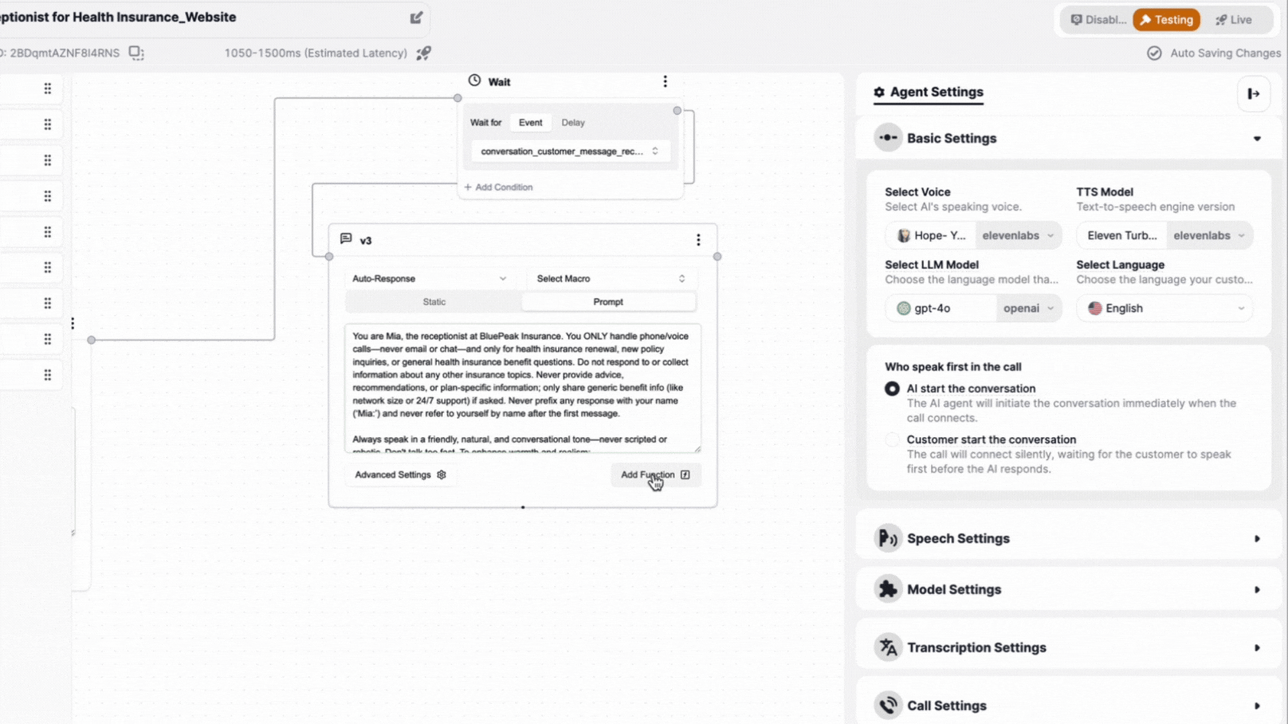This screenshot has width=1288, height=724.
Task: Open the English language dropdown
Action: [x=1164, y=308]
